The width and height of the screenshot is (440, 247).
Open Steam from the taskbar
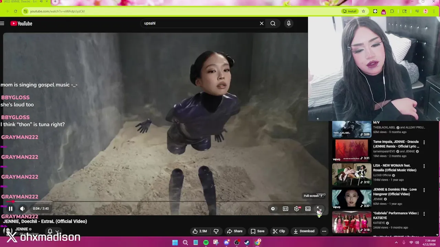247,243
